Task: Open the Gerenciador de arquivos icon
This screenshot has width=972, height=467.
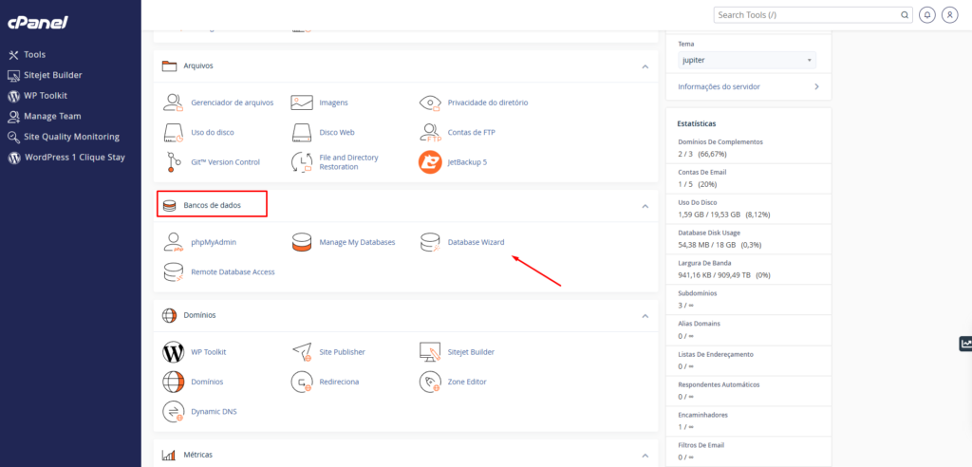Action: click(174, 103)
